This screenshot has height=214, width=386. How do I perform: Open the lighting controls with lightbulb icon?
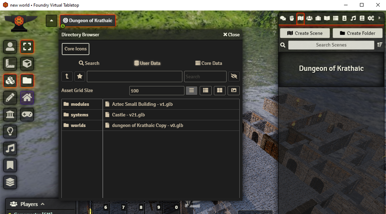10,131
